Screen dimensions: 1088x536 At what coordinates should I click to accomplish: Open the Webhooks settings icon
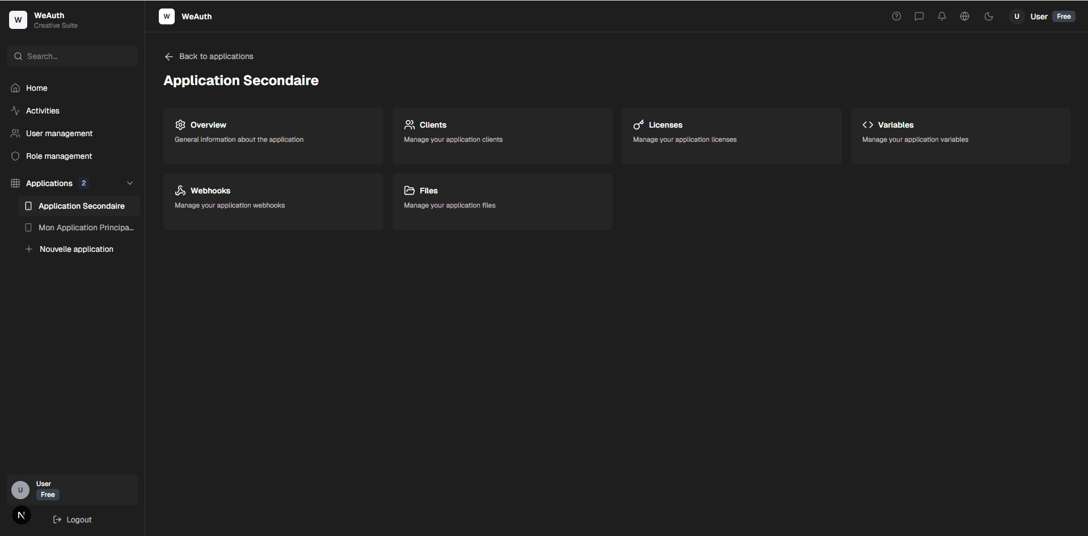(x=180, y=191)
